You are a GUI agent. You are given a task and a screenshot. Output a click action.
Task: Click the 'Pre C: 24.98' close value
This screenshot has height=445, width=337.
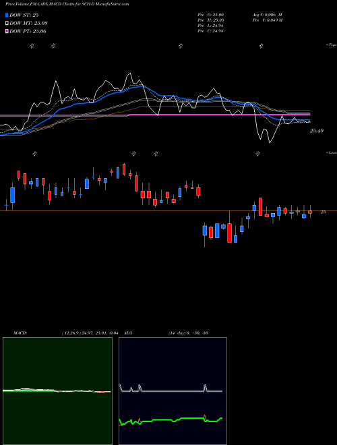tap(210, 31)
